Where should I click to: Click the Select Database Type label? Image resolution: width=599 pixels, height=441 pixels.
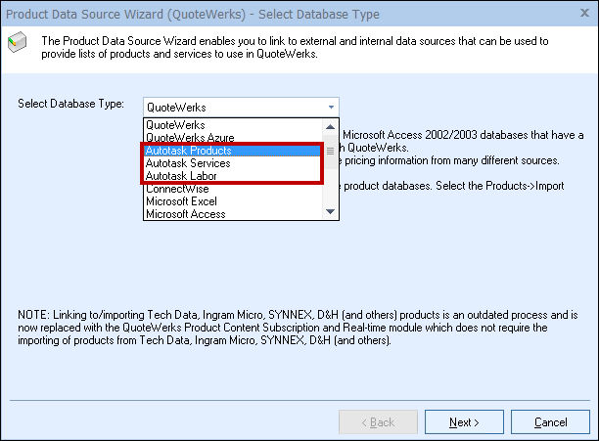tap(76, 104)
